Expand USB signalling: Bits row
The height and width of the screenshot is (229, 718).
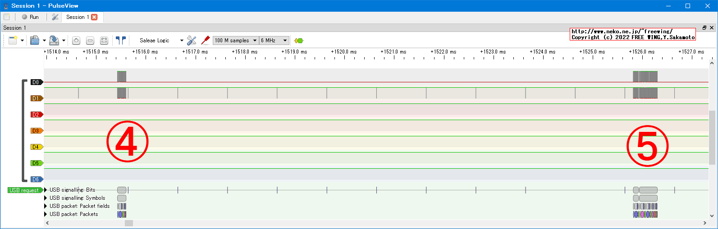pos(46,190)
